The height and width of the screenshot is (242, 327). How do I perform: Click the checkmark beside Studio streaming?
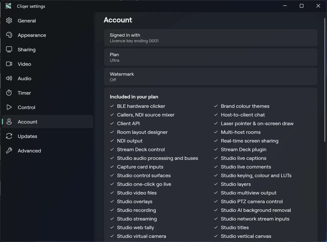[112, 219]
